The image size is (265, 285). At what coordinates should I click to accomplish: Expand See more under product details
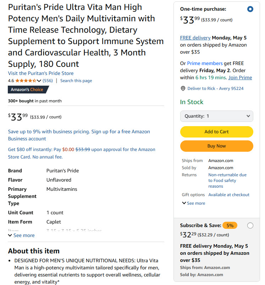(21, 235)
